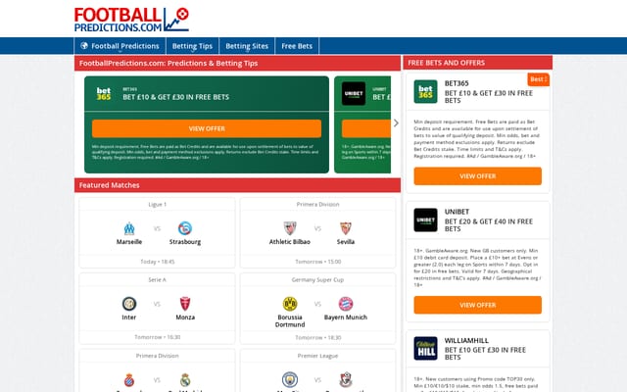This screenshot has width=627, height=392.
Task: Select the Bayern Munich club crest
Action: [346, 304]
